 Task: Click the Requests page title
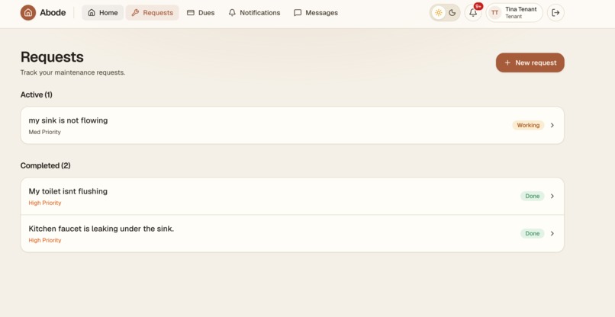[x=52, y=57]
